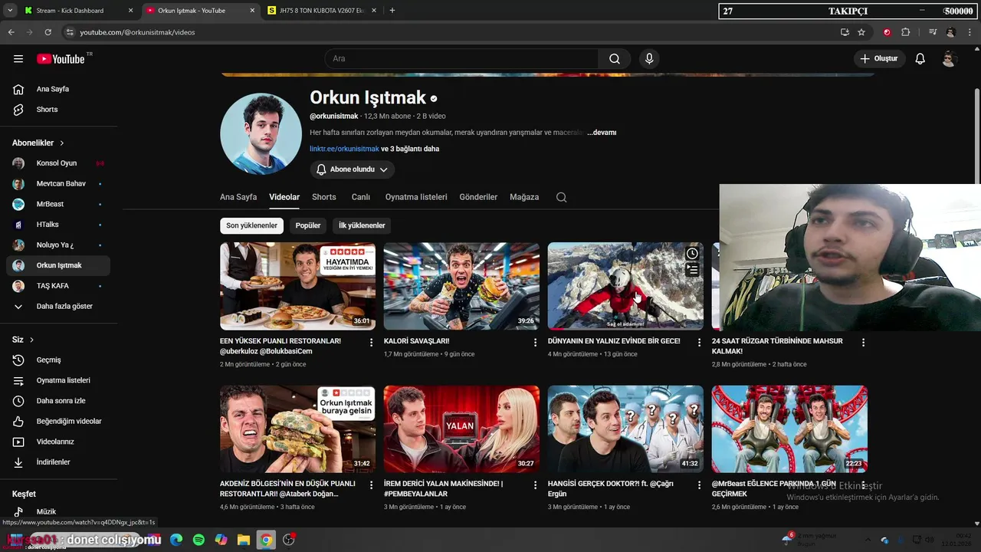Add mountain video to Watch Later clock icon
The image size is (981, 552).
coord(692,254)
